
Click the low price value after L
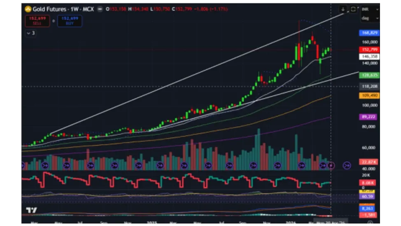click(162, 9)
